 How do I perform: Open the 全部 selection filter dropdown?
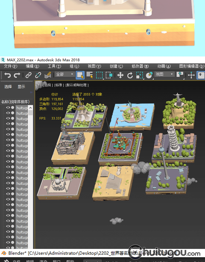coord(65,74)
